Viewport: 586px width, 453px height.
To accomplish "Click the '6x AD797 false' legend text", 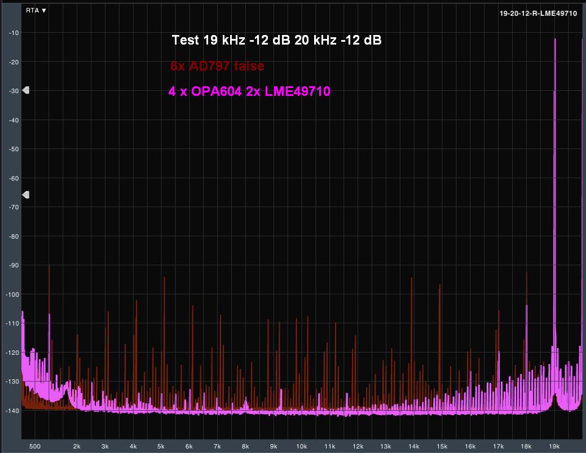I will [217, 66].
